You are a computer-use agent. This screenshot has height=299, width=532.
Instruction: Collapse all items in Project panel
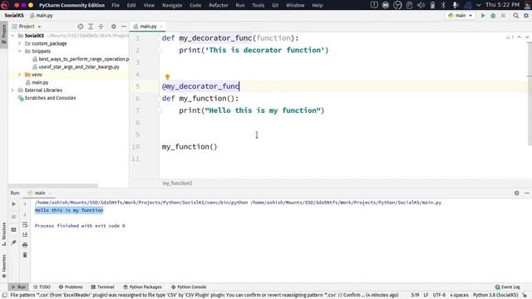101,27
